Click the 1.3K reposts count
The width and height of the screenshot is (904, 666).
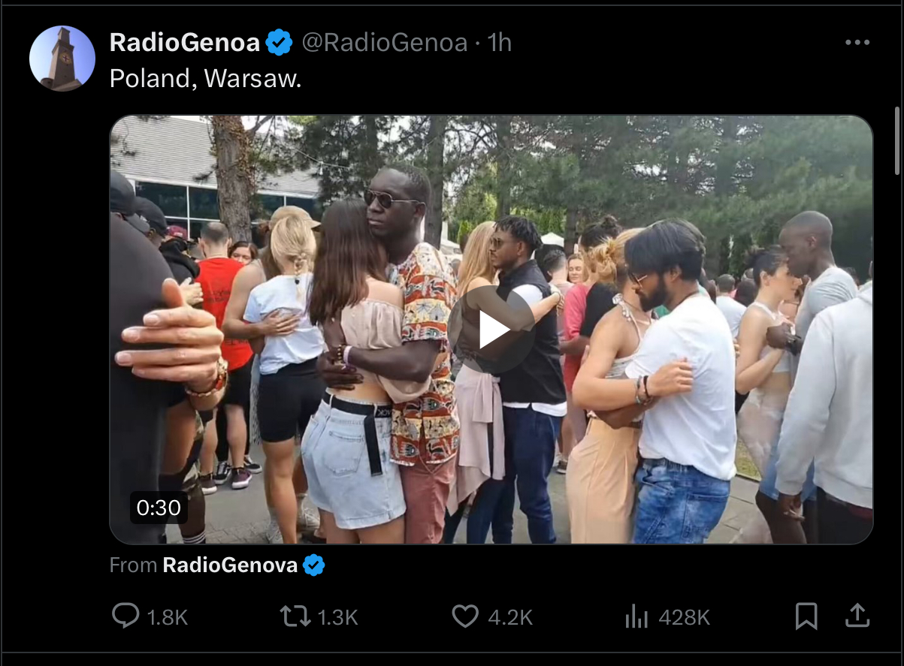(337, 618)
